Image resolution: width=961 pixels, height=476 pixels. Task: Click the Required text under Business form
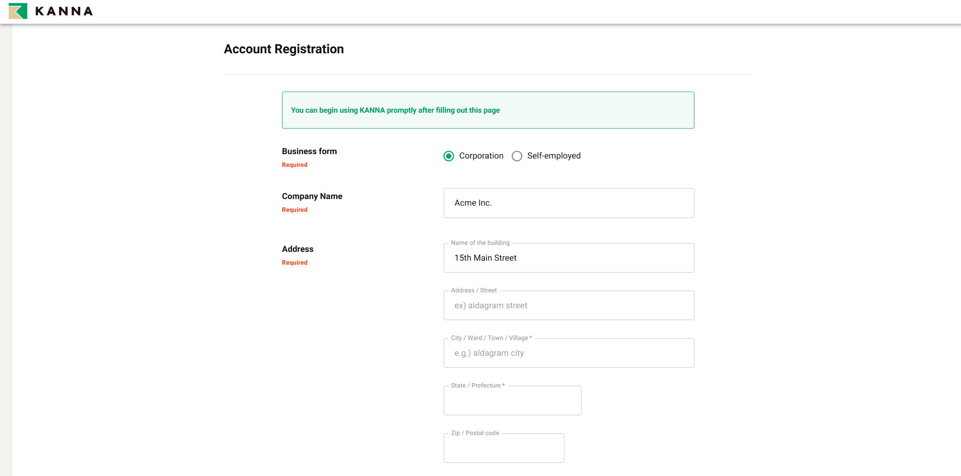pos(295,165)
